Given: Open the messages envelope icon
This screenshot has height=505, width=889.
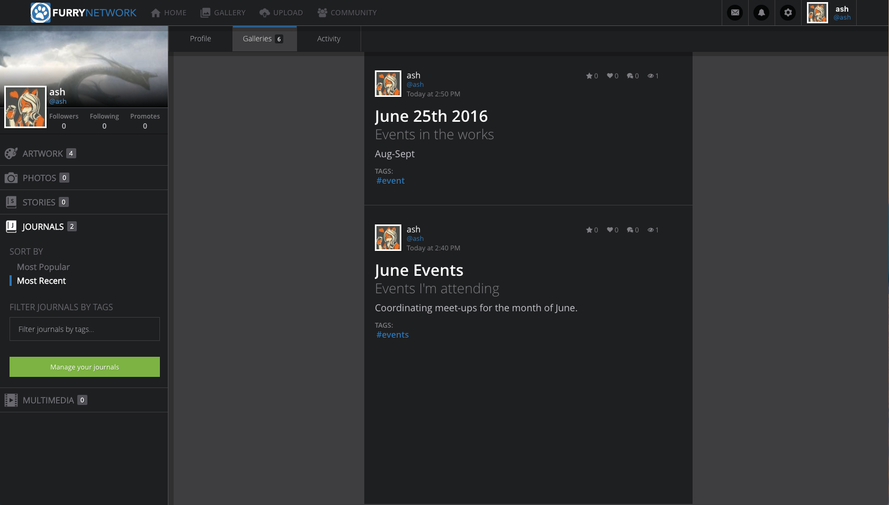Looking at the screenshot, I should 735,13.
